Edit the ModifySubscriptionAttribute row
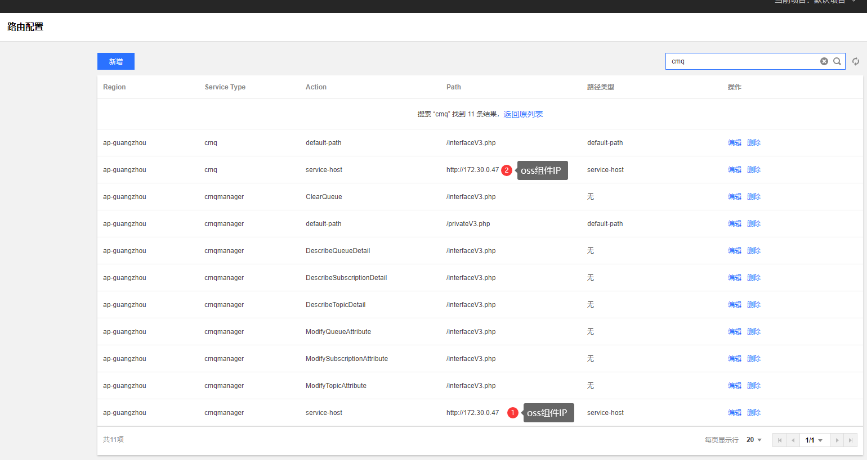 pyautogui.click(x=735, y=359)
